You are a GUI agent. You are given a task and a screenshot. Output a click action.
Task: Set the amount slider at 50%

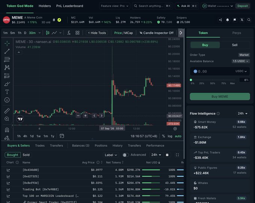[x=213, y=83]
